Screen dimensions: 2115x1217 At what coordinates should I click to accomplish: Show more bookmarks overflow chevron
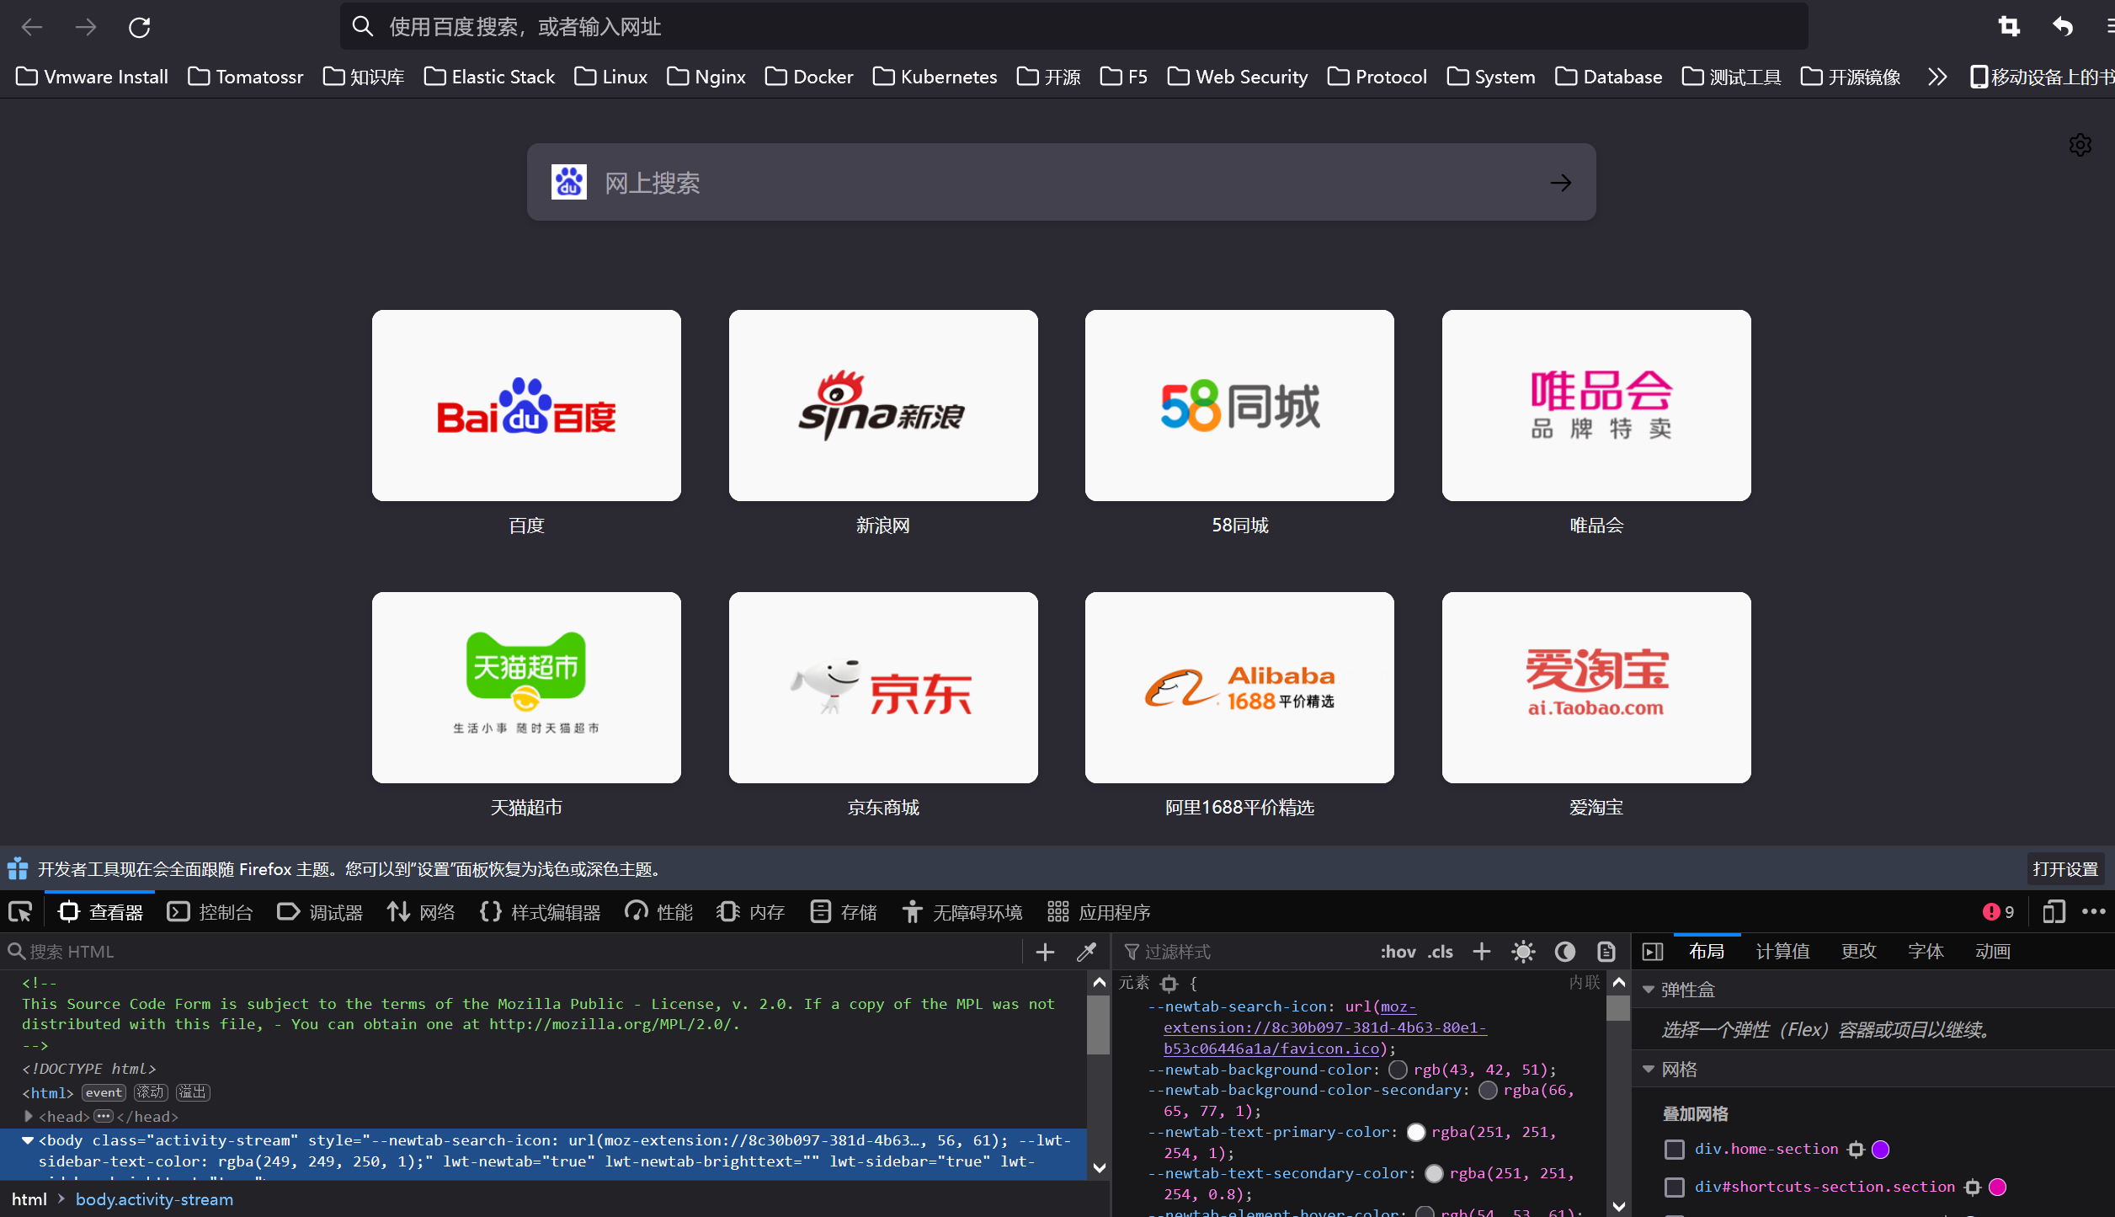1937,77
